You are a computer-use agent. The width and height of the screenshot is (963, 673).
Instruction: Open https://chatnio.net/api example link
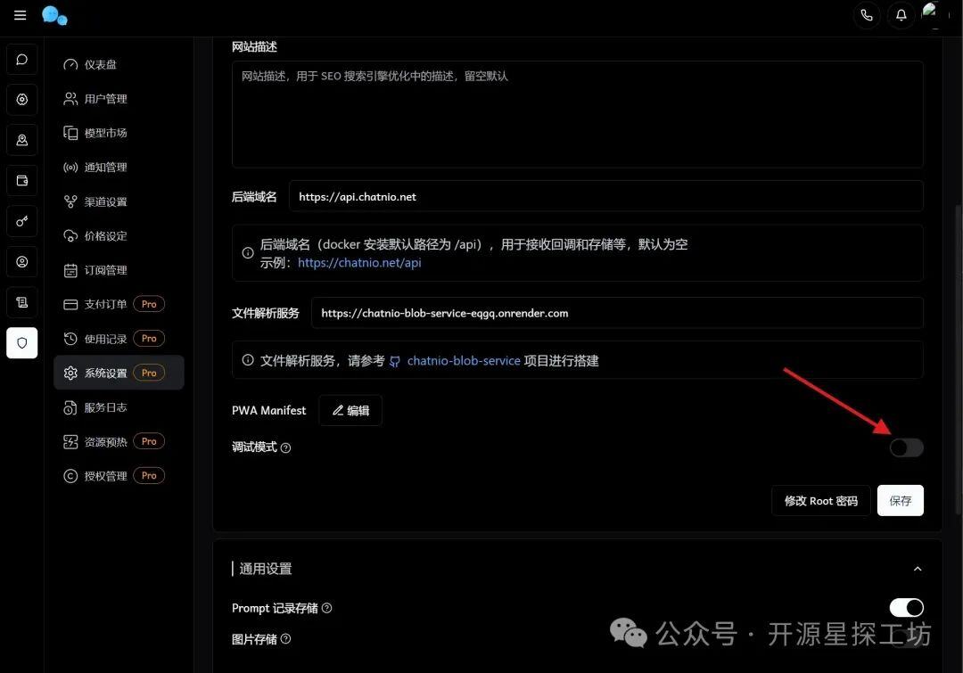[x=359, y=263]
